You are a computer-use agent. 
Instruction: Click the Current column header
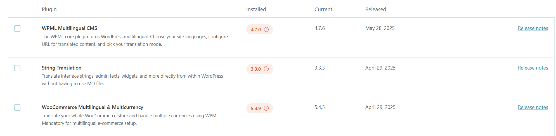[x=323, y=9]
